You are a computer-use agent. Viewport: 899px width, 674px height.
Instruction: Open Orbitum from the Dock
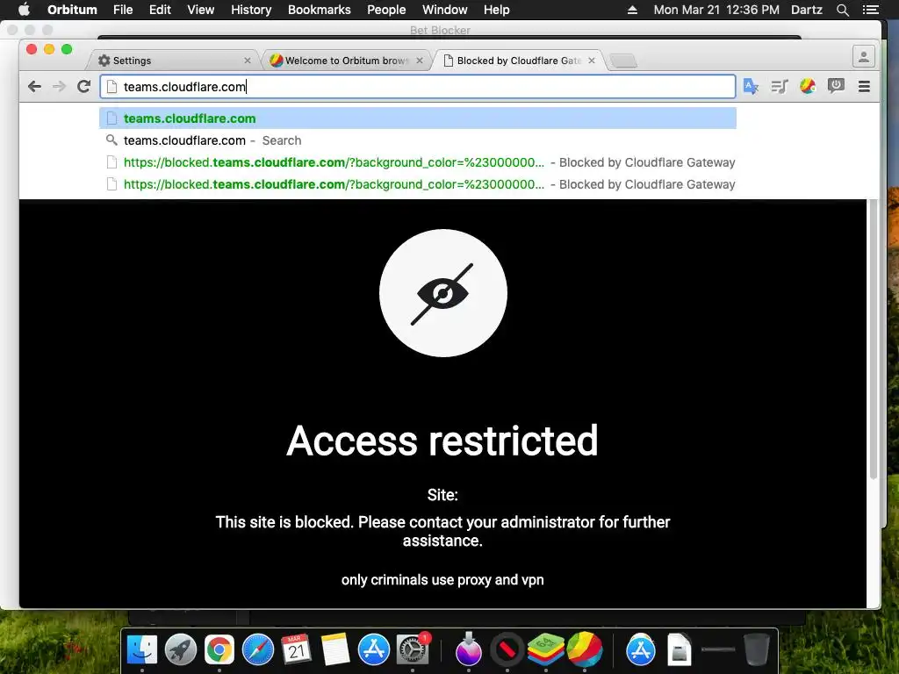pyautogui.click(x=584, y=650)
